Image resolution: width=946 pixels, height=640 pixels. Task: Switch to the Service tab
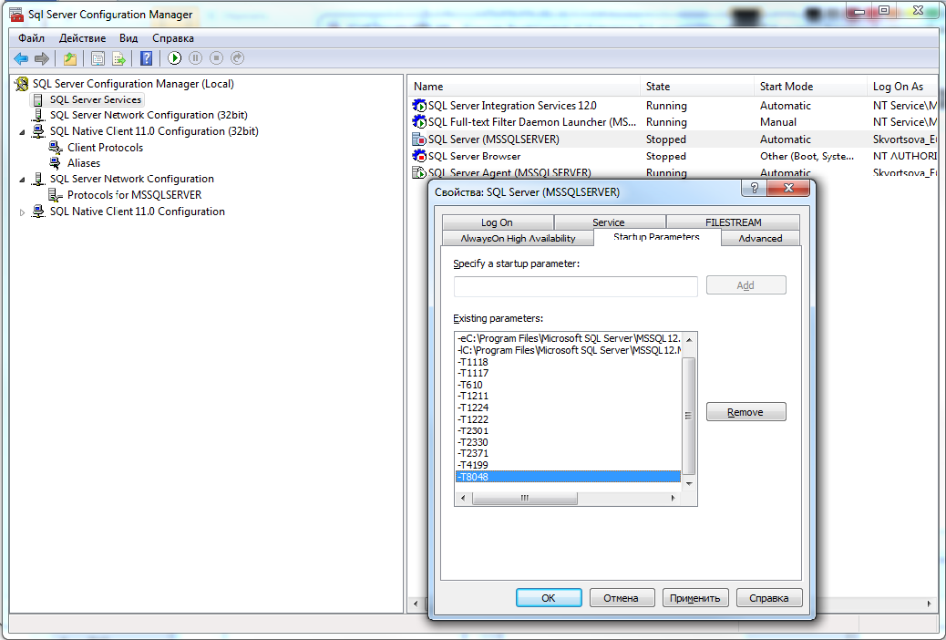[x=609, y=222]
